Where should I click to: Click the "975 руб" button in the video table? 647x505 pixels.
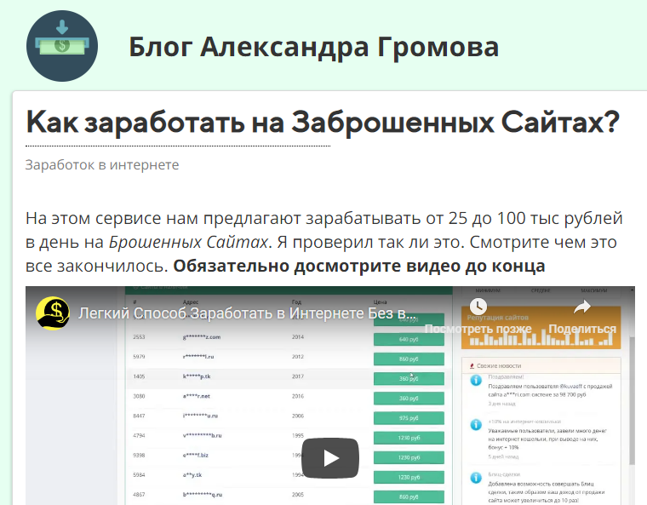(x=409, y=418)
